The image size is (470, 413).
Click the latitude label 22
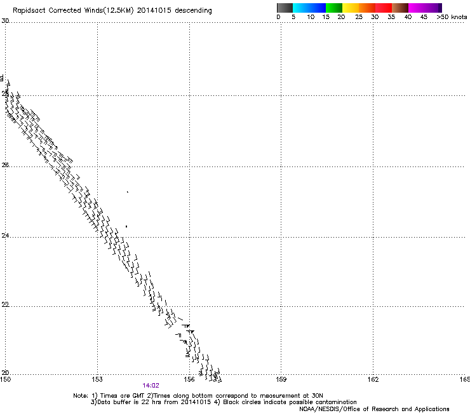(x=5, y=304)
